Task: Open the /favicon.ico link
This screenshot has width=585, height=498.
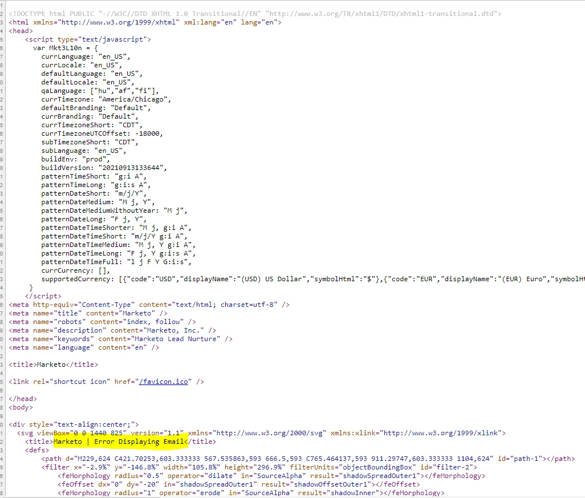Action: (x=164, y=382)
